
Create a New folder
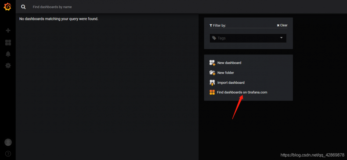226,73
